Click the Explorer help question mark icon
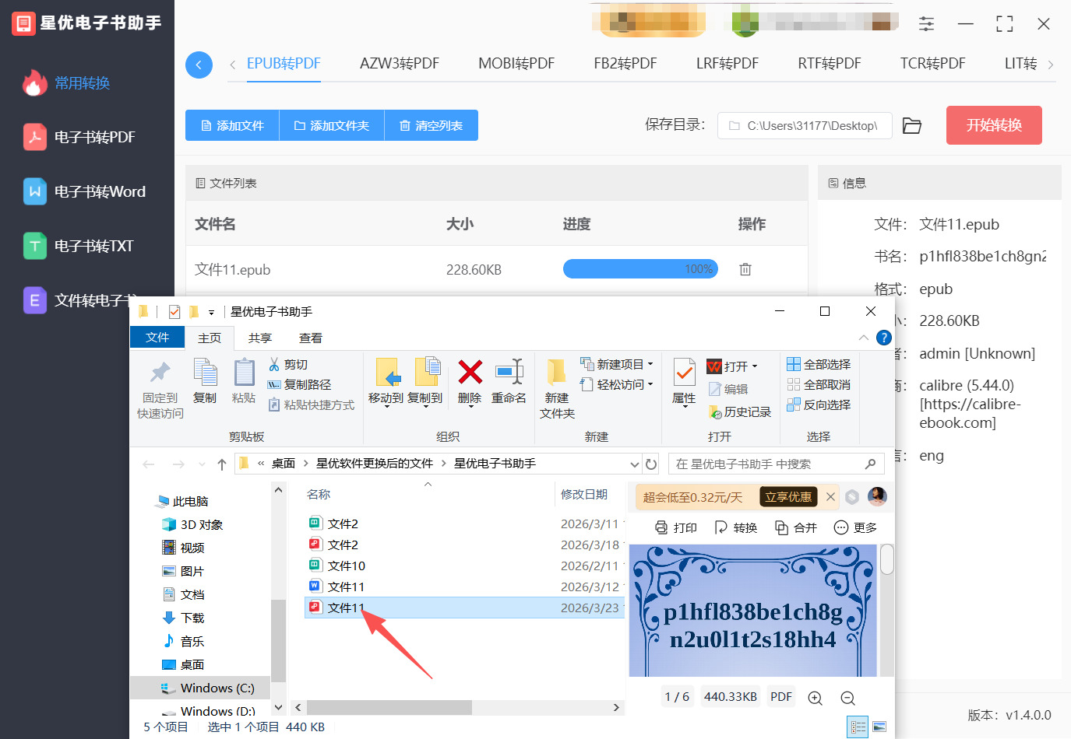1071x739 pixels. tap(883, 338)
